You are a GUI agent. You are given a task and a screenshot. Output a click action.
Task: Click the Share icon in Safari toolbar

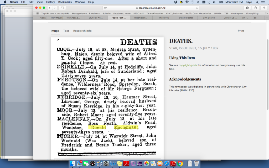(256, 8)
